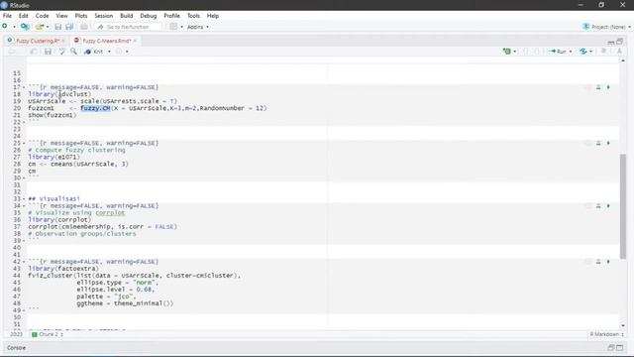Click the Insert Chunk icon

506,52
